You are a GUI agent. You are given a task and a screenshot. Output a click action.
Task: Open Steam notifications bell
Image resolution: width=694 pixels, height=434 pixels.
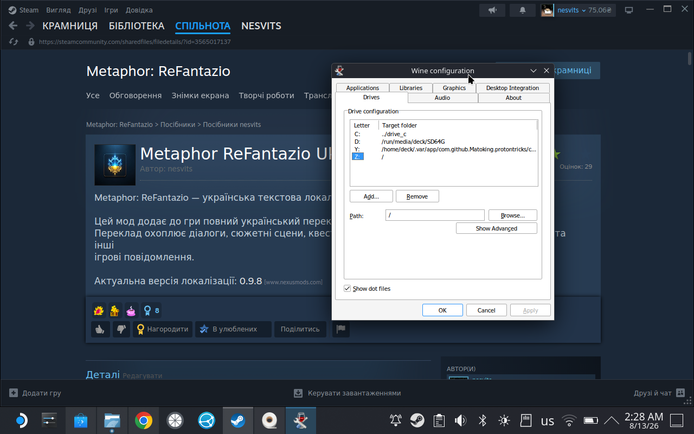coord(523,10)
